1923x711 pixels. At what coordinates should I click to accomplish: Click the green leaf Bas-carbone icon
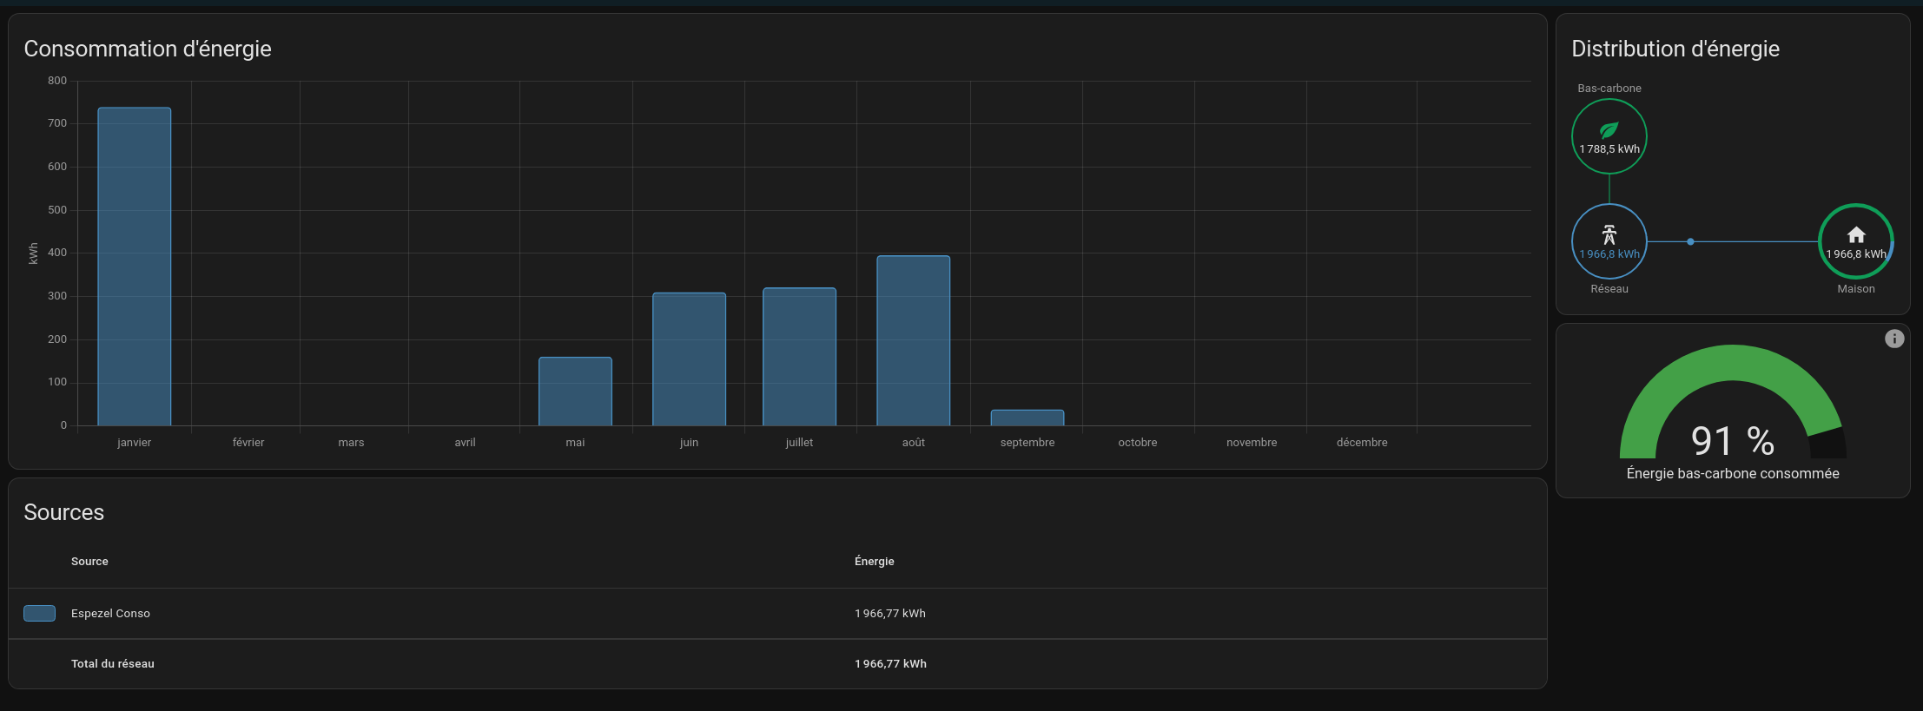pos(1609,130)
